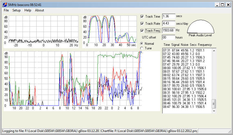
Task: Click the log list scroll up arrow
Action: point(214,50)
